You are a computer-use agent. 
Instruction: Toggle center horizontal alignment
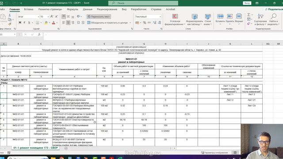[x=68, y=23]
